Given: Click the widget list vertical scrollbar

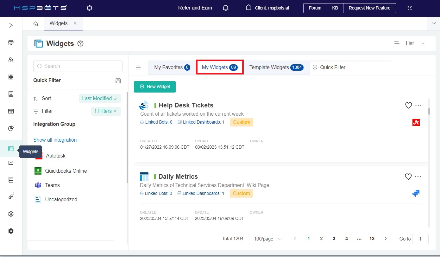Looking at the screenshot, I should click(429, 111).
